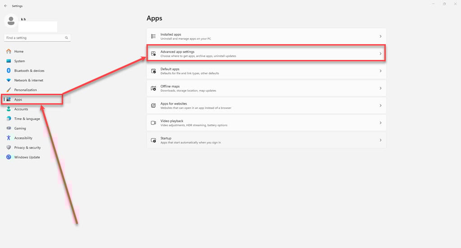The image size is (461, 248).
Task: Expand the Installed apps chevron
Action: (x=380, y=37)
